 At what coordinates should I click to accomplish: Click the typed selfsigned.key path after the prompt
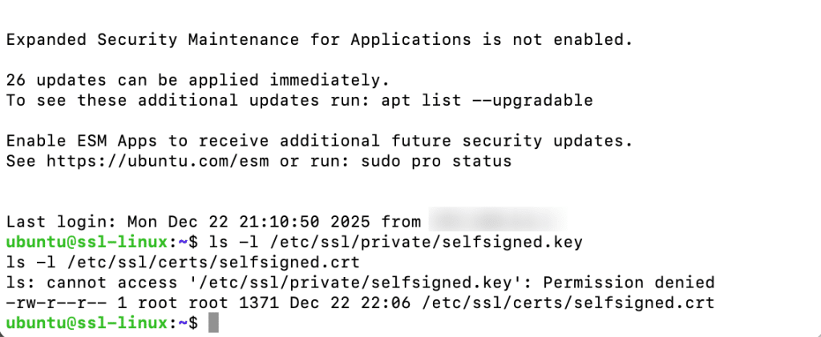[x=426, y=242]
